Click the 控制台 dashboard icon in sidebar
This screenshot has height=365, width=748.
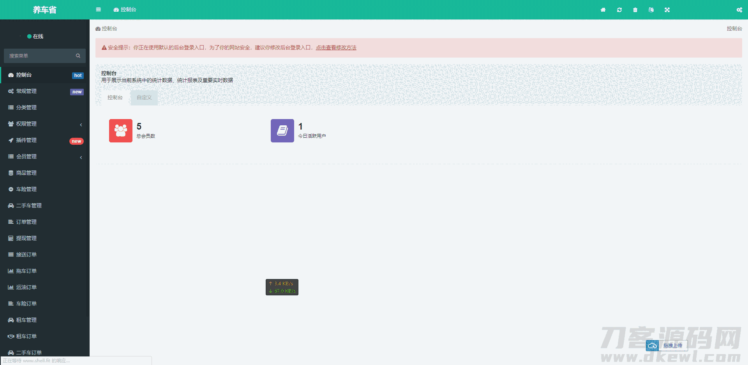11,75
